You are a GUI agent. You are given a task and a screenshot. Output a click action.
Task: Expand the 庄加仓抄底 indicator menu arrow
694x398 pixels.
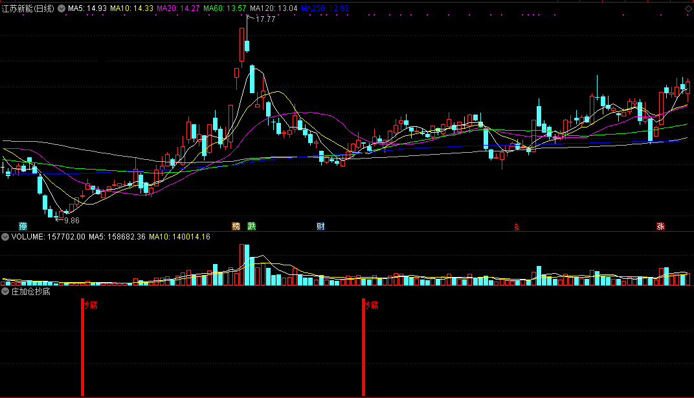5,291
